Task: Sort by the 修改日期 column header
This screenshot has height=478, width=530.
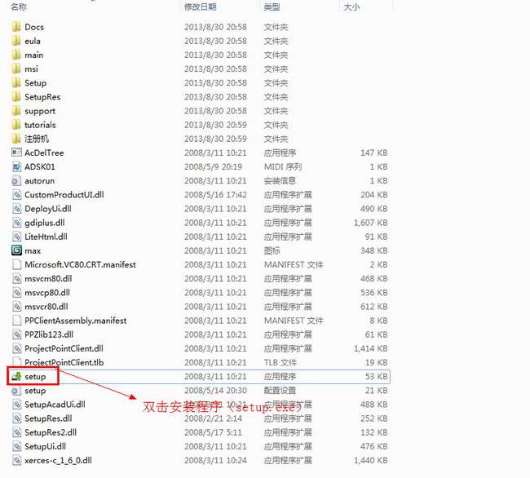Action: [200, 7]
